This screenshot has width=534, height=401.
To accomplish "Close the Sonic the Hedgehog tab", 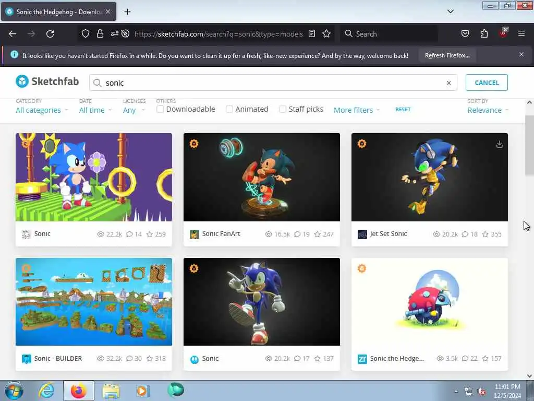I will coord(108,11).
